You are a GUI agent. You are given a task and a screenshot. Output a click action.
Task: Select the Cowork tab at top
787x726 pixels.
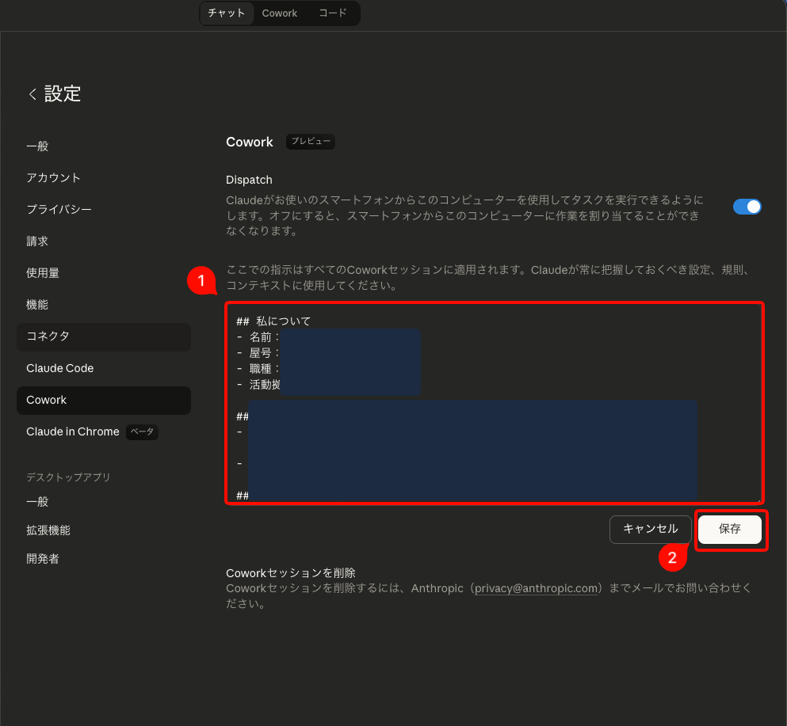(x=280, y=13)
